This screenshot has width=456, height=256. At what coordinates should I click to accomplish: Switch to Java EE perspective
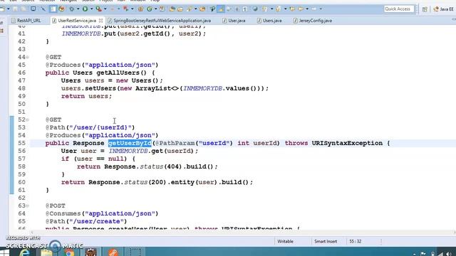point(443,9)
